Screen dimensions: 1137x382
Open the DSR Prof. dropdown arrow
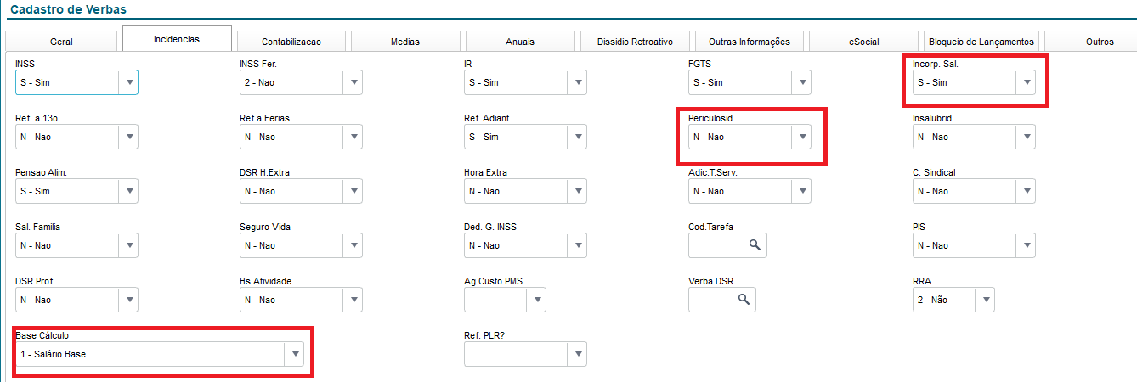click(x=129, y=300)
